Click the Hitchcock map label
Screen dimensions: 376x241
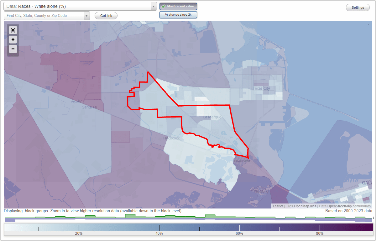(x=171, y=138)
